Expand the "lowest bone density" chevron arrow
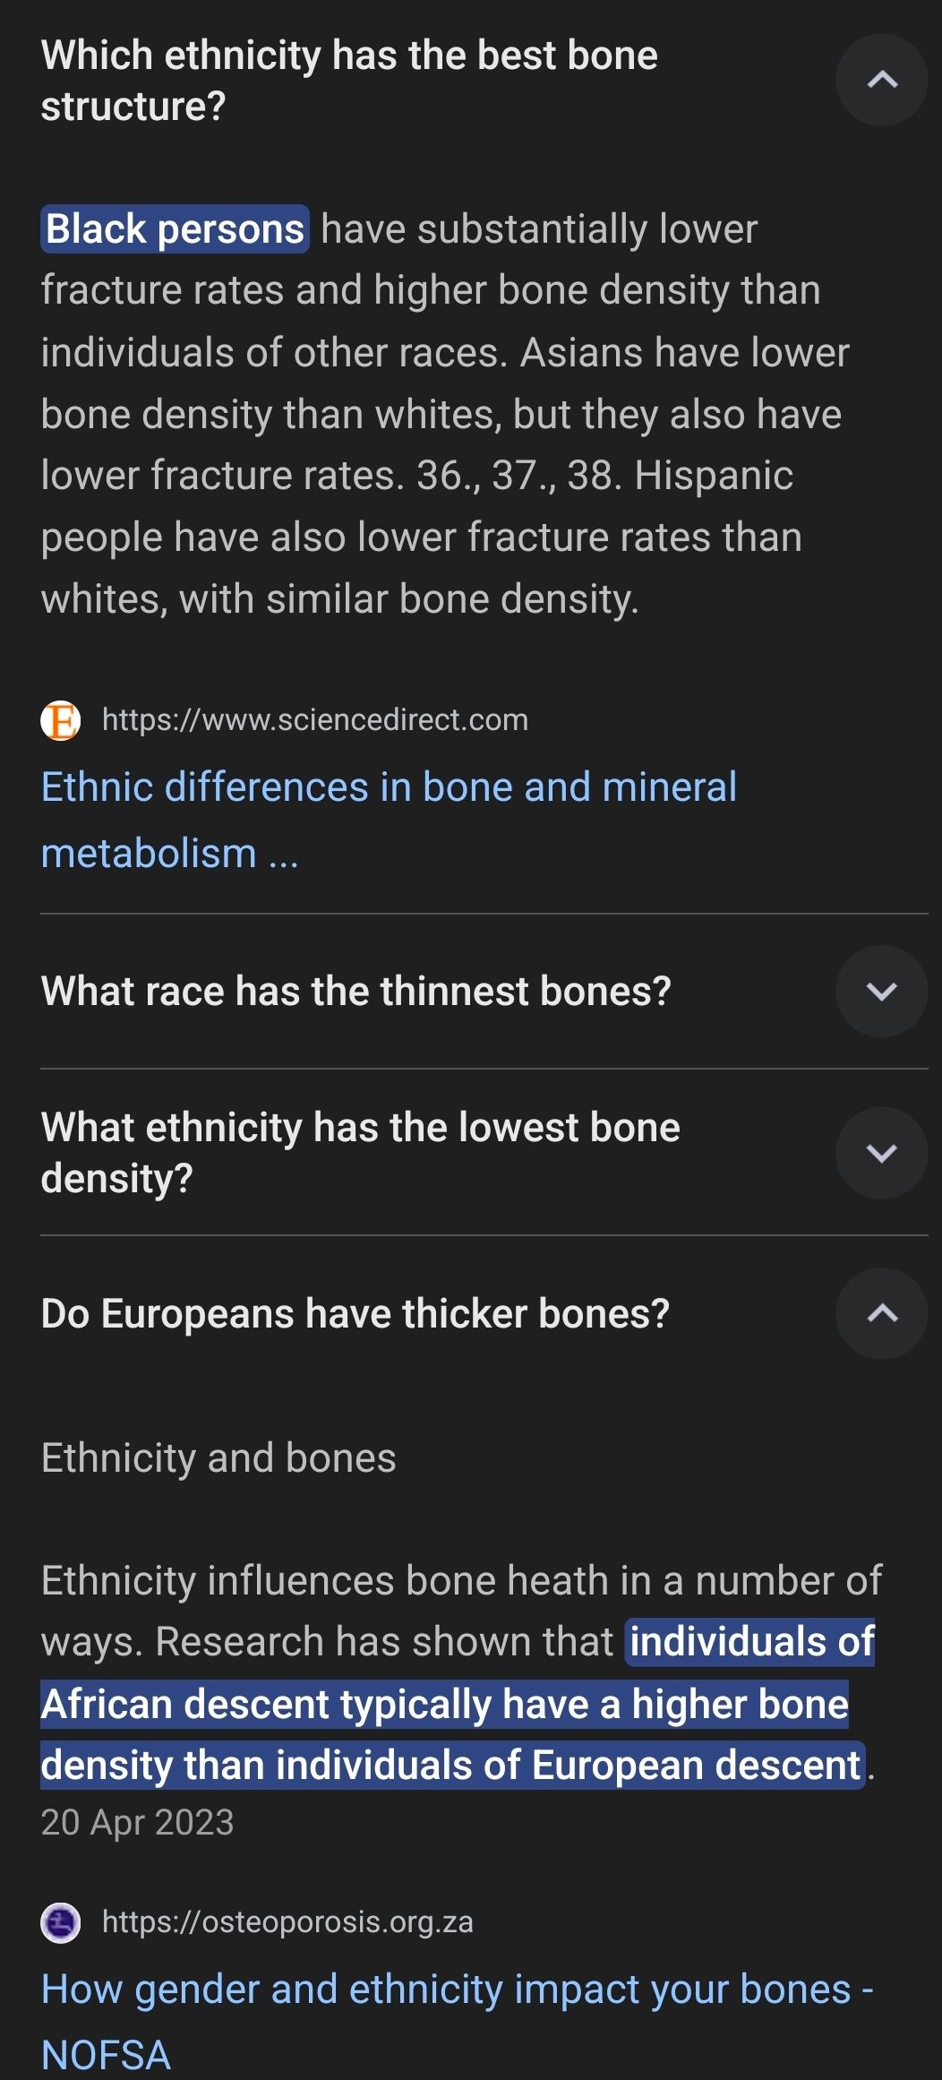Image resolution: width=942 pixels, height=2080 pixels. [881, 1153]
